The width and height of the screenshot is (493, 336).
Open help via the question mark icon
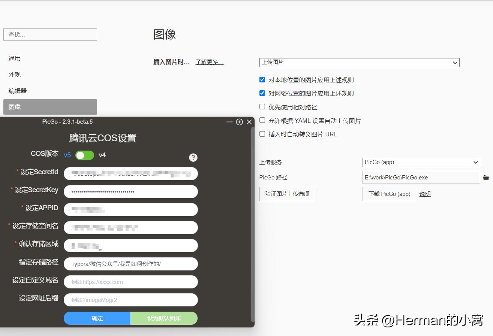point(193,157)
